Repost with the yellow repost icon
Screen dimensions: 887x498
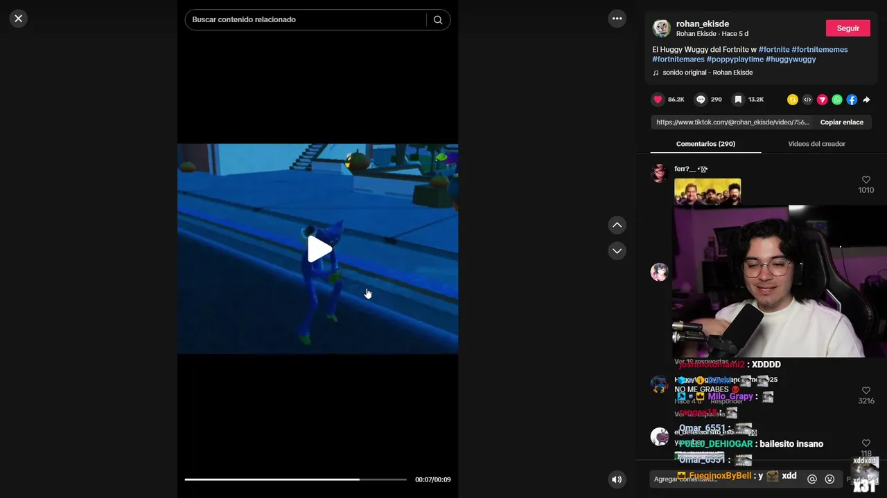pyautogui.click(x=793, y=100)
